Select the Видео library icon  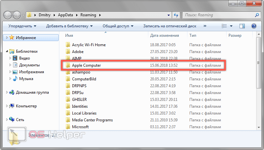click(x=15, y=58)
